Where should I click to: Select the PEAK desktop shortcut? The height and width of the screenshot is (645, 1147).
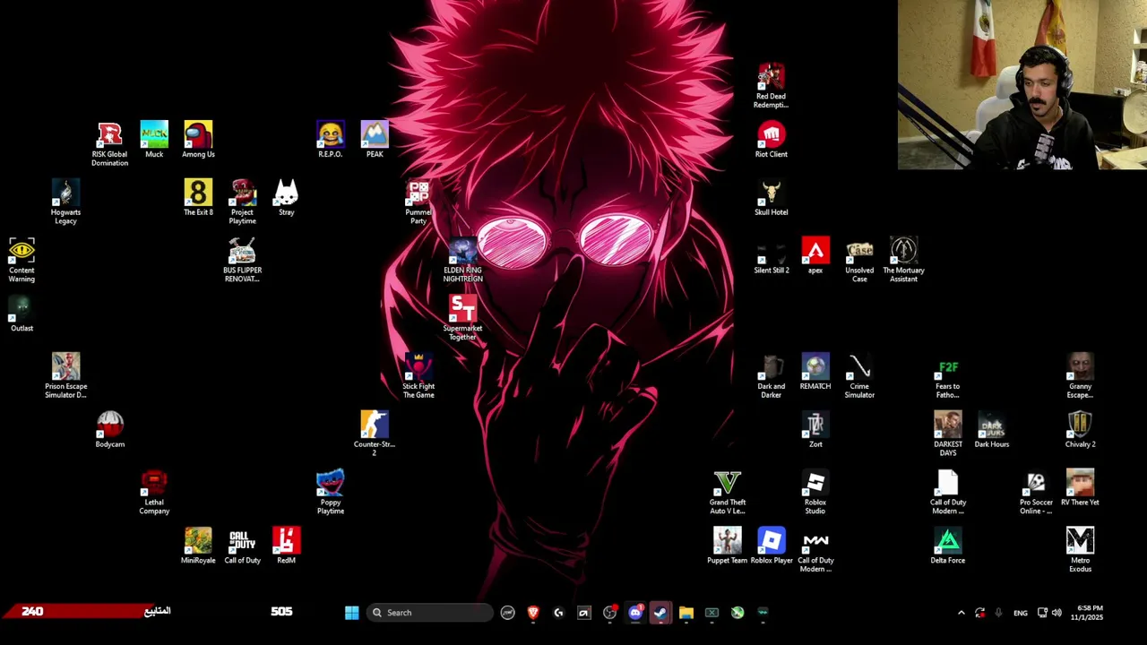click(375, 140)
